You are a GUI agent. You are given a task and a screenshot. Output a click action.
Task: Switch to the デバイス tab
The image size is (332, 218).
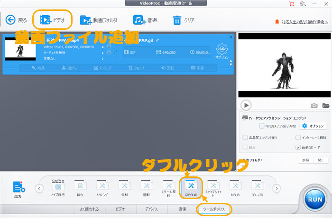pyautogui.click(x=151, y=209)
